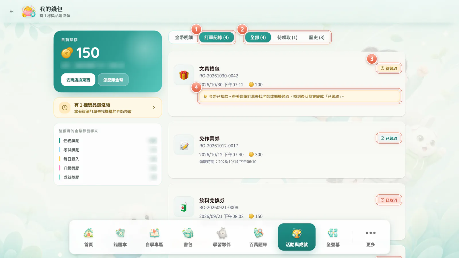
Task: Click the 領取時間 2026/10/14 text
Action: pos(228,162)
